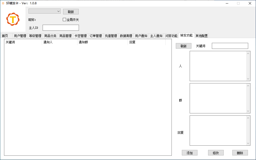Click the 刷新 button beside the dropdown
Image resolution: width=256 pixels, height=160 pixels.
coord(71,12)
